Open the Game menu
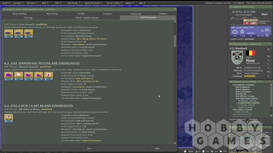 pos(6,3)
